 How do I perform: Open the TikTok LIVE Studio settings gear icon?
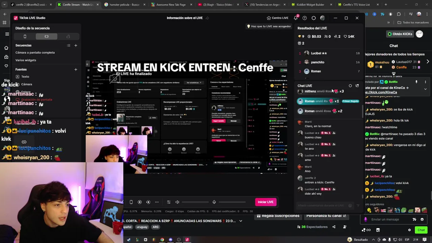314,18
